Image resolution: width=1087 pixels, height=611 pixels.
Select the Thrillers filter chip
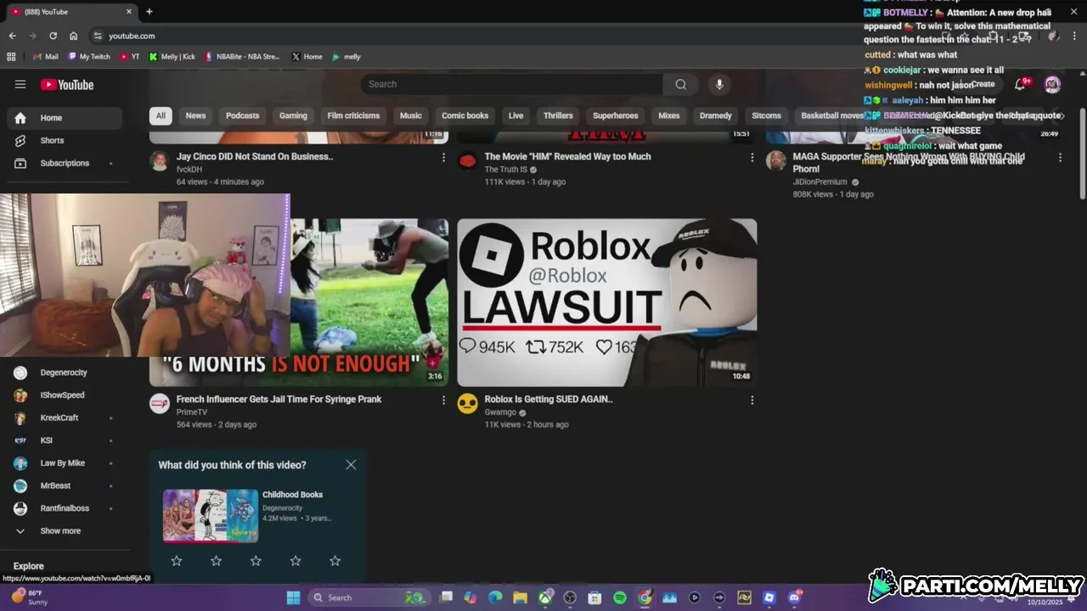tap(558, 115)
